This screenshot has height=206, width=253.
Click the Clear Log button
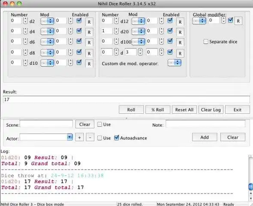click(211, 110)
